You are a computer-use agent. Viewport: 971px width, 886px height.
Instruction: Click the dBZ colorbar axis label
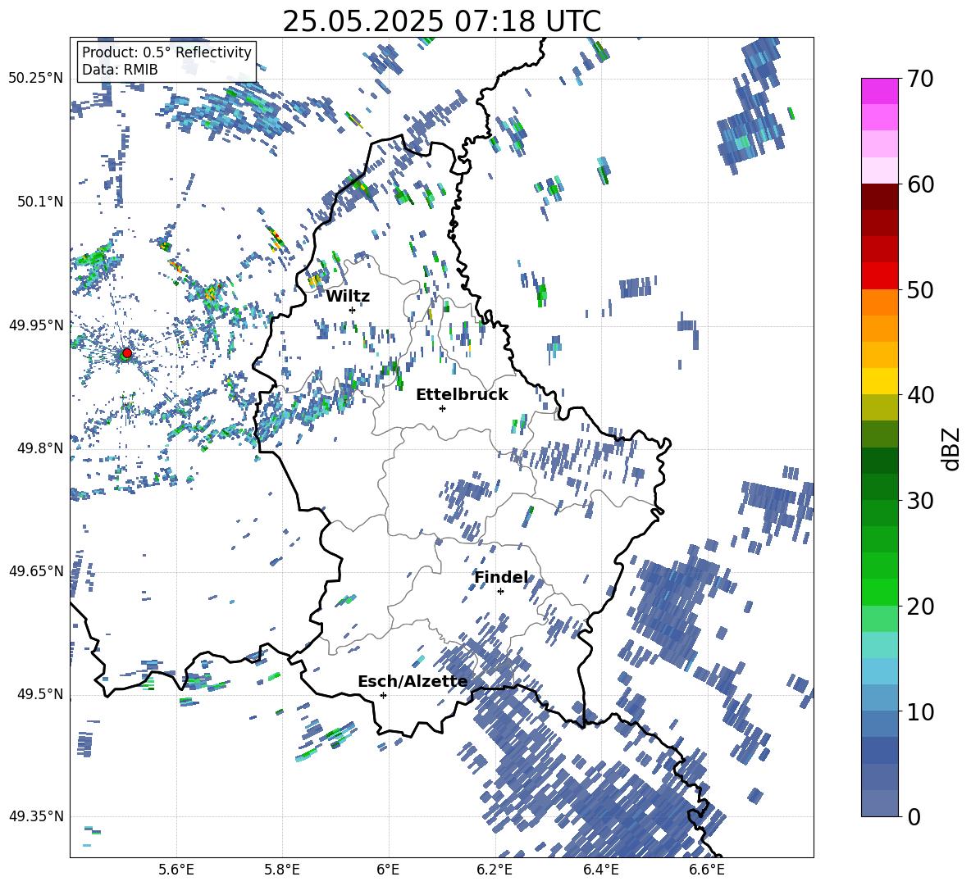click(x=950, y=448)
